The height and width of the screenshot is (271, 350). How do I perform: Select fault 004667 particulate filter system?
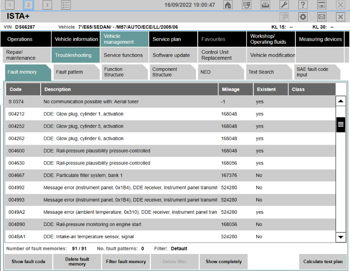pyautogui.click(x=171, y=175)
